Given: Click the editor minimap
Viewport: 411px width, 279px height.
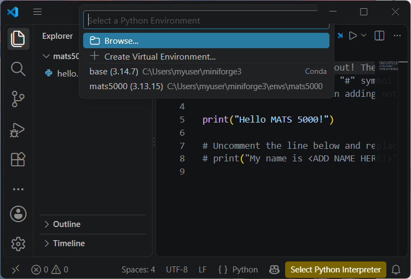Looking at the screenshot, I should (x=389, y=66).
